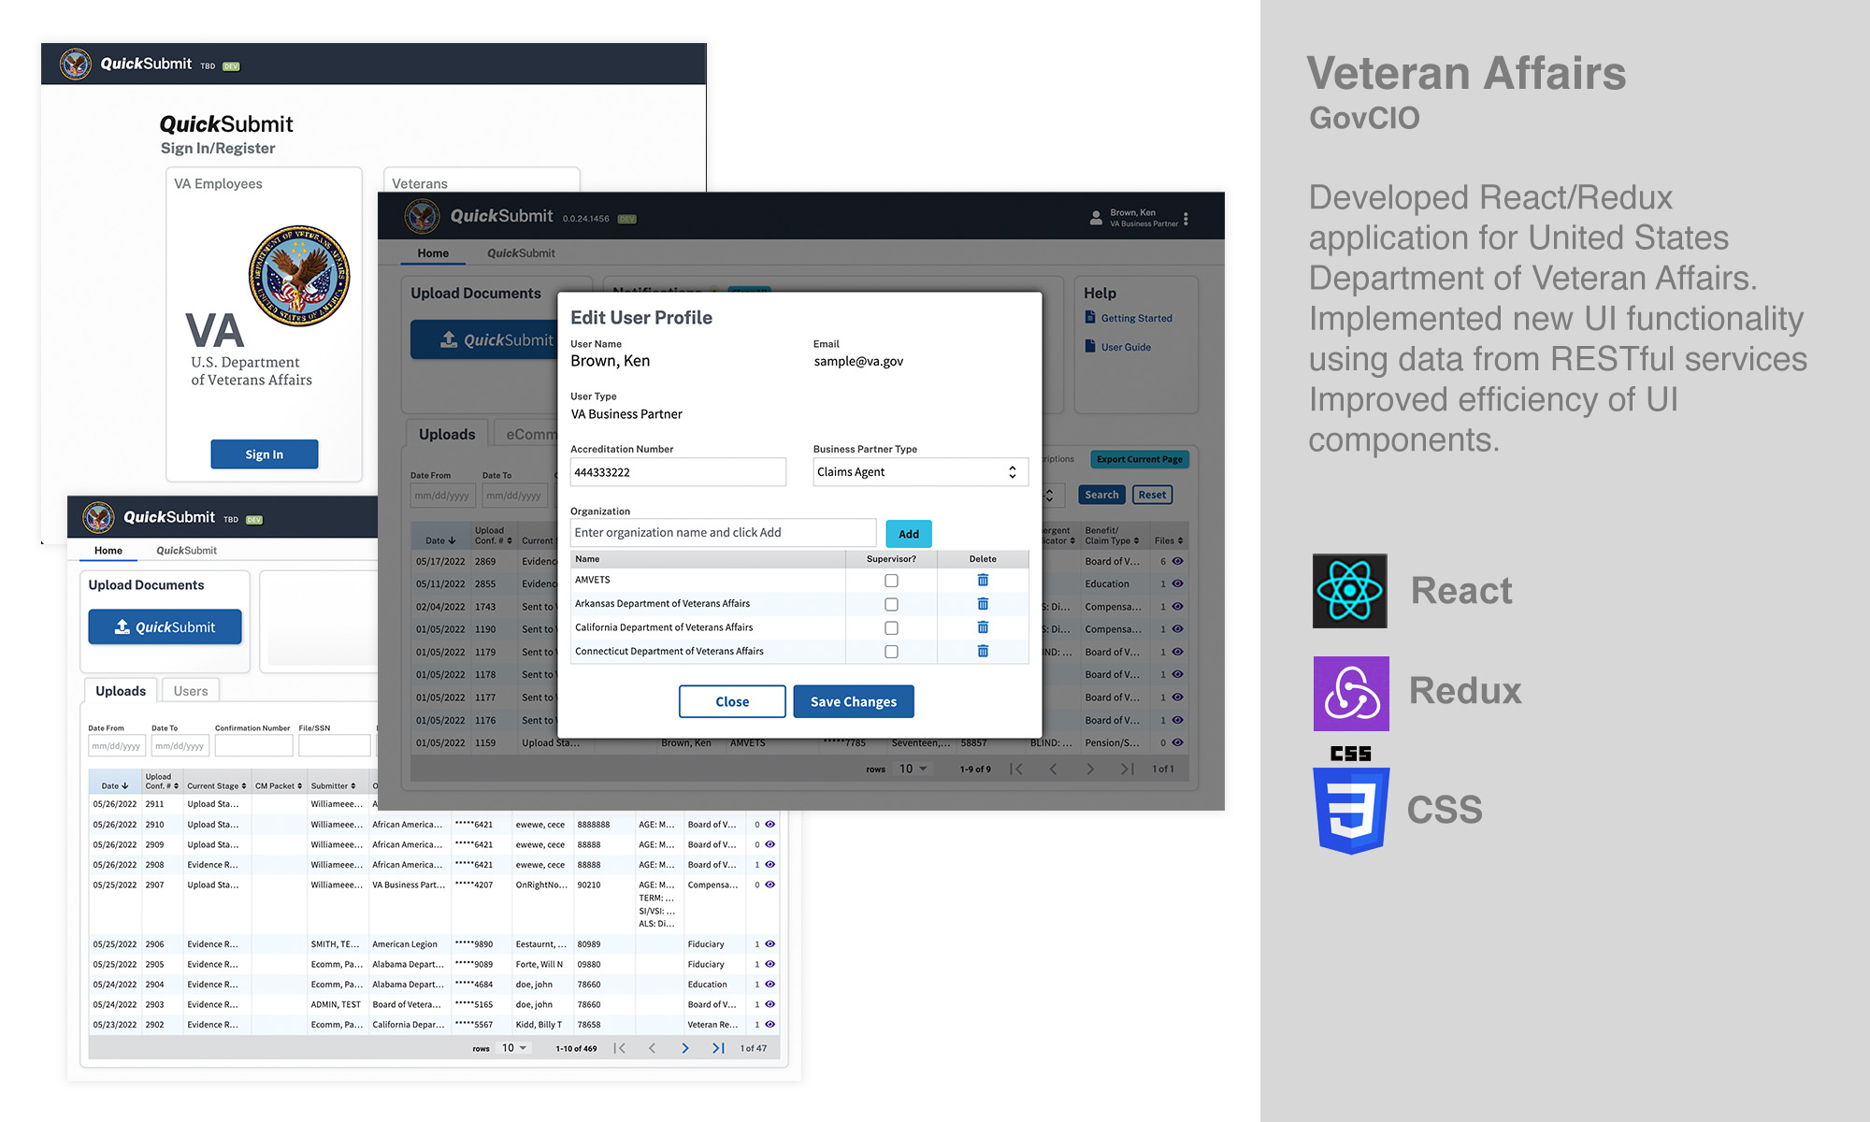Open rows-per-page dropdown in dimmed dashboard table
Viewport: 1870px width, 1122px height.
[x=913, y=769]
